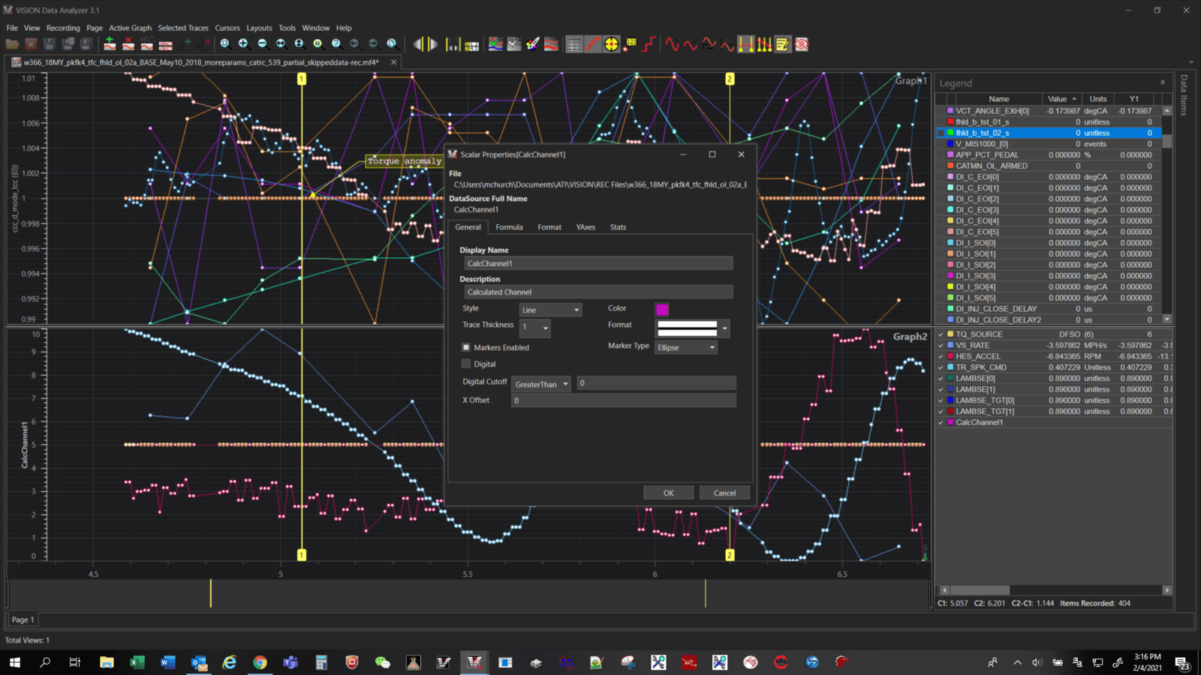Click the multicolor trace chart with green check icon
The image size is (1201, 675).
coord(495,44)
